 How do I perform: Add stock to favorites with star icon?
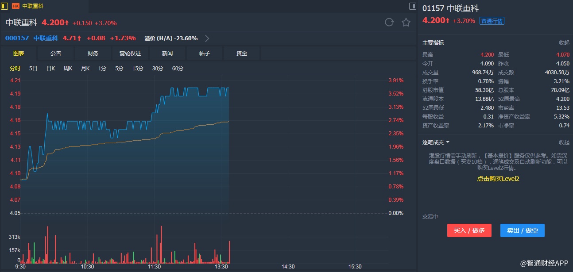(406, 22)
